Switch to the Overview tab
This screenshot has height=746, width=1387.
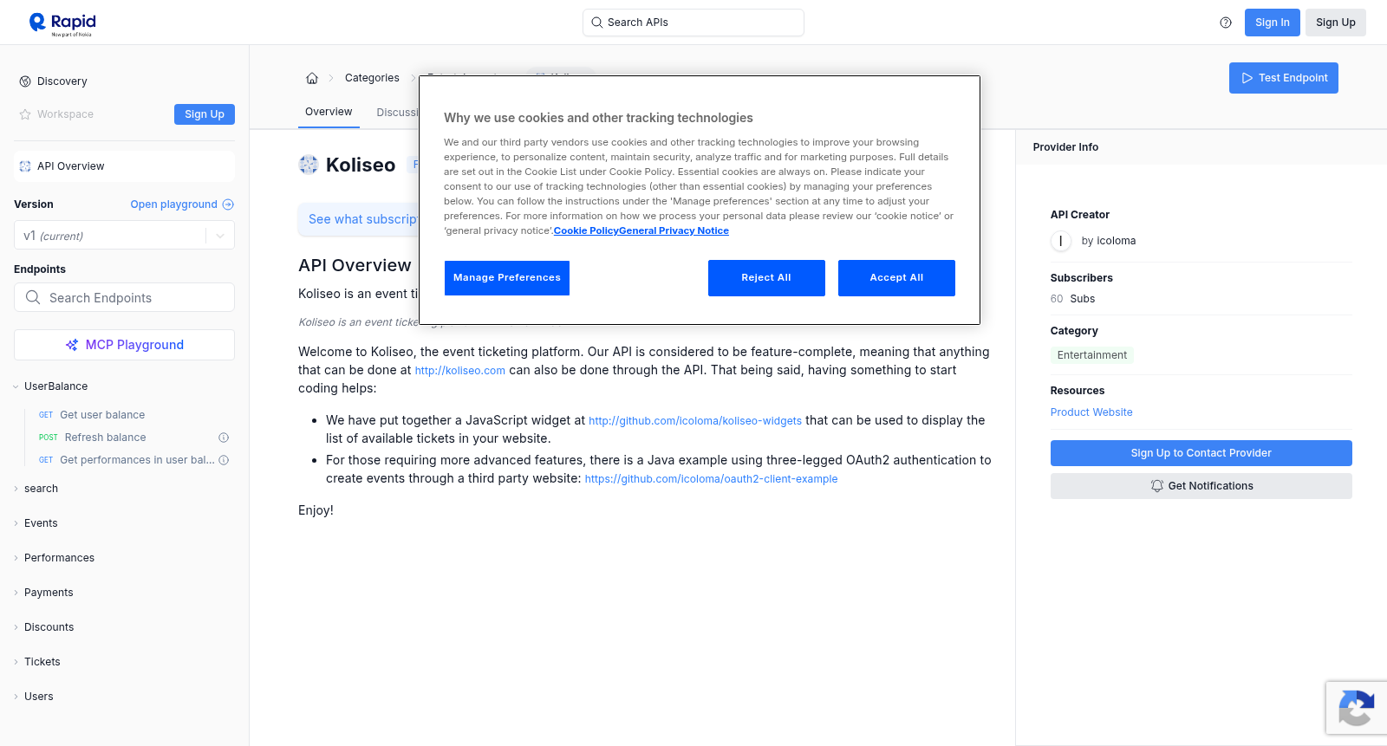(329, 112)
